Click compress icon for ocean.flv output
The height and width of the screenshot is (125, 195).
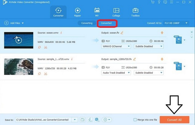click(x=162, y=33)
